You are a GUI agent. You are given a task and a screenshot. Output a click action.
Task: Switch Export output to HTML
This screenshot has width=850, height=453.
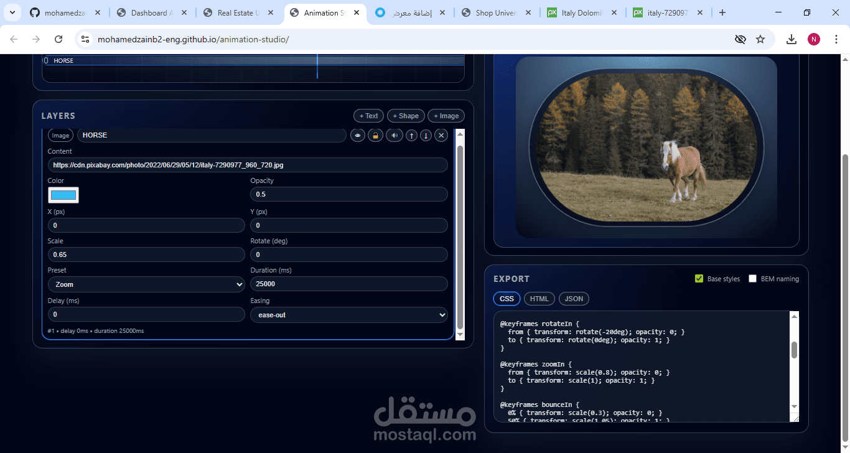[539, 299]
